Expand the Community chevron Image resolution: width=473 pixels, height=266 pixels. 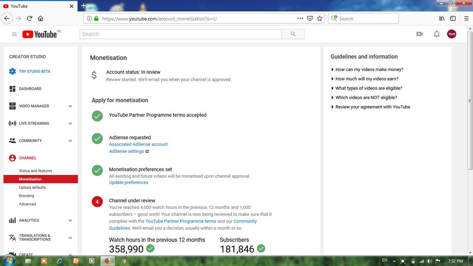70,141
